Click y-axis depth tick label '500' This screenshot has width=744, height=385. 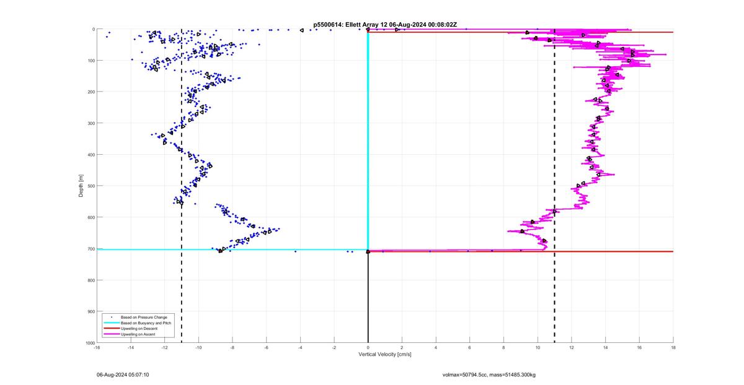pyautogui.click(x=91, y=186)
